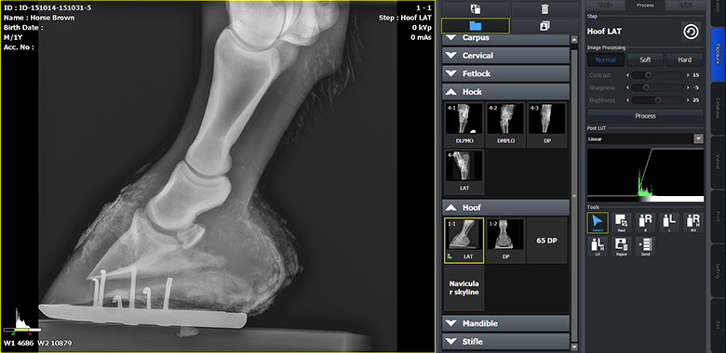Select the Hoof LAT thumbnail 1-1

[x=464, y=241]
